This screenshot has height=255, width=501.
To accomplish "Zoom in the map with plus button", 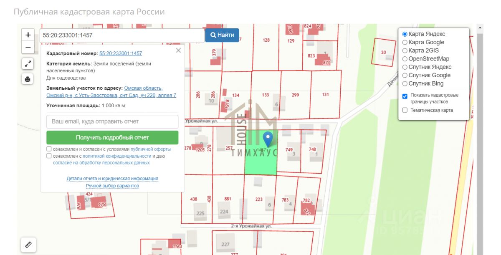I will [x=28, y=35].
